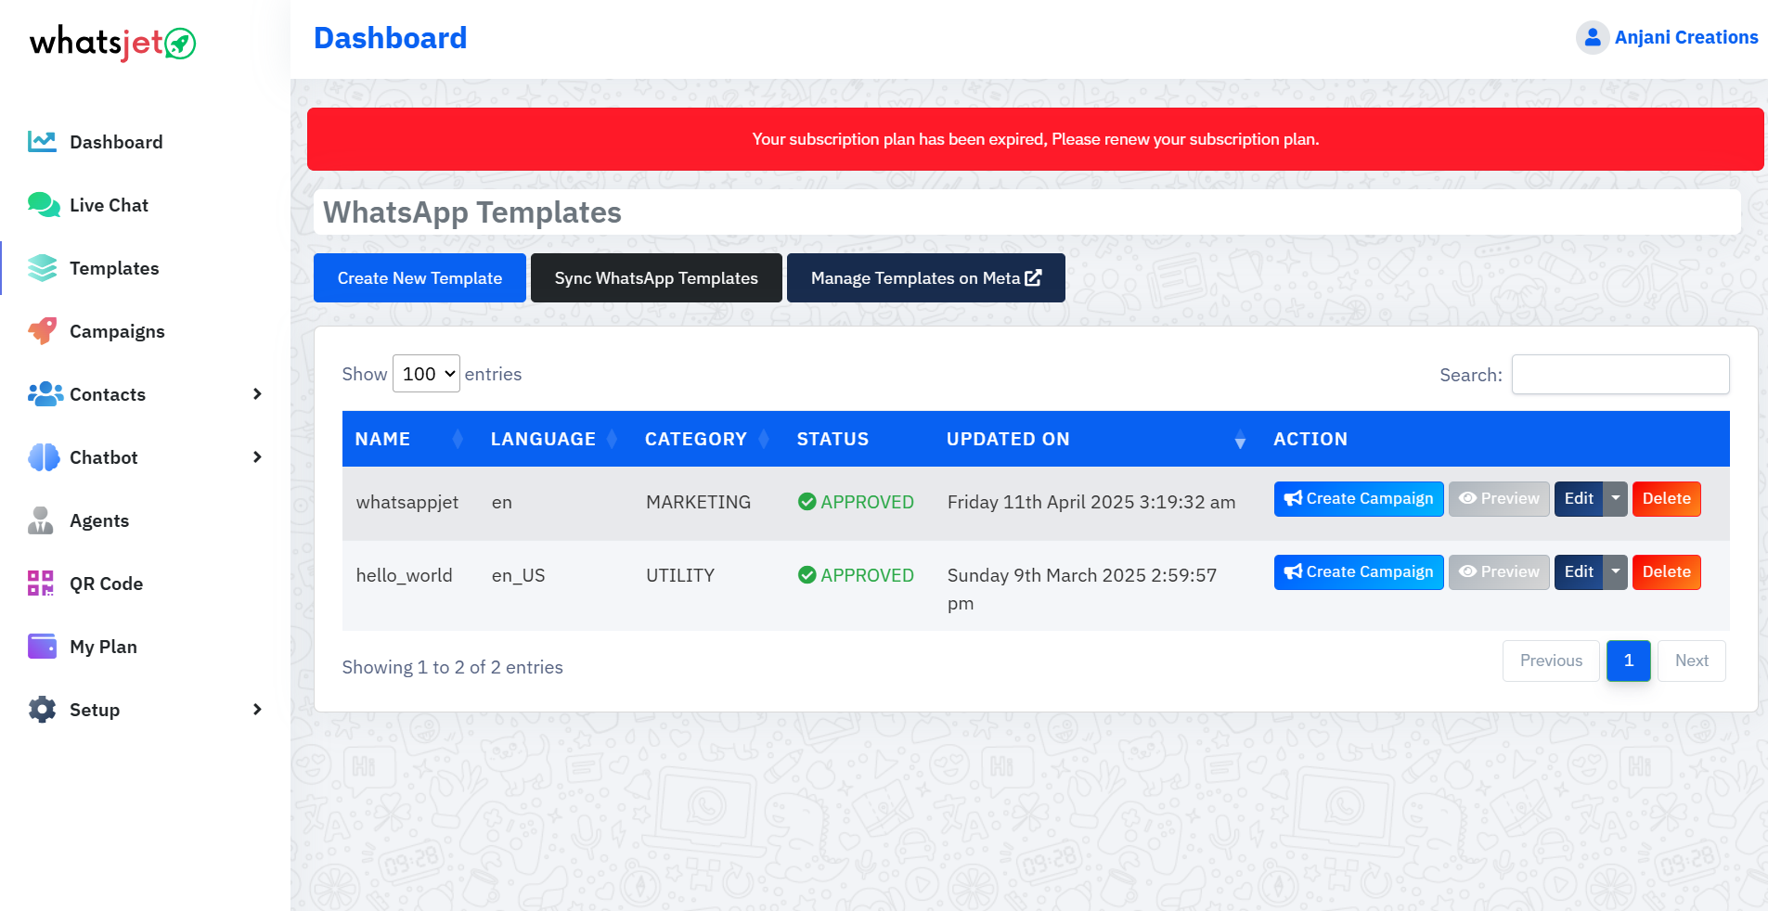Select My Plan in the sidebar
This screenshot has height=911, width=1768.
click(x=103, y=647)
